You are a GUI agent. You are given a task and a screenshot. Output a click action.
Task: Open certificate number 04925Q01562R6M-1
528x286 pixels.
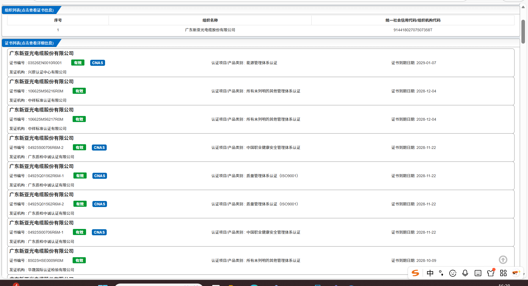[46, 176]
